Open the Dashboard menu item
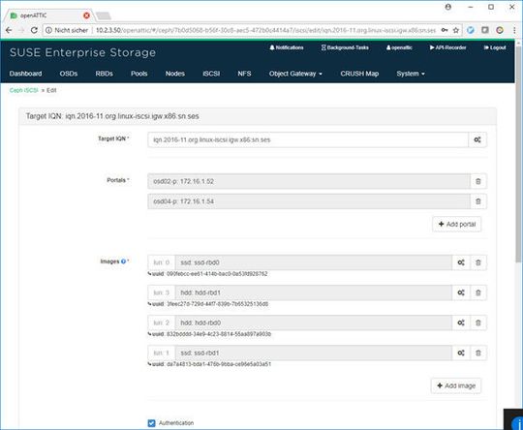Viewport: 523px width, 430px height. tap(26, 74)
